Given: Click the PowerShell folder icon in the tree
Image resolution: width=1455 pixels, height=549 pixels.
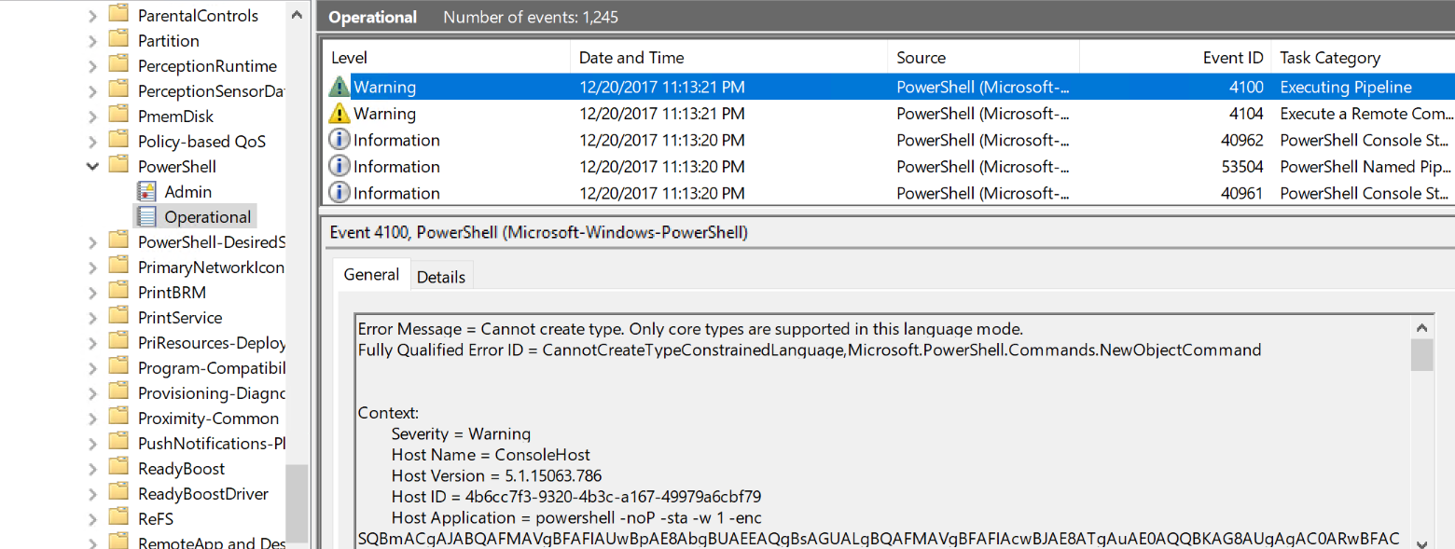Looking at the screenshot, I should click(x=118, y=167).
